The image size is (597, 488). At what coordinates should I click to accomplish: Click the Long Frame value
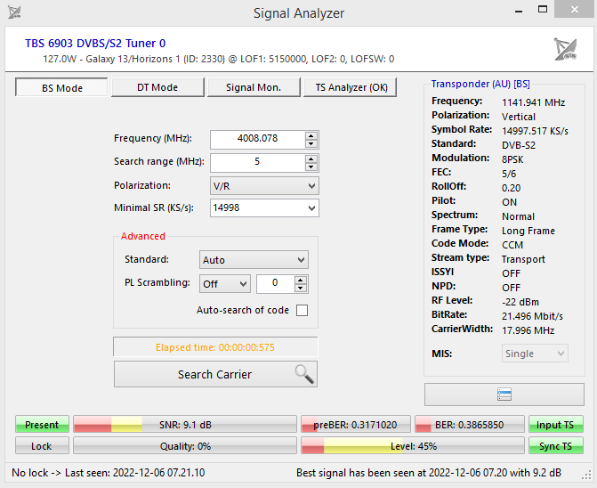coord(528,231)
